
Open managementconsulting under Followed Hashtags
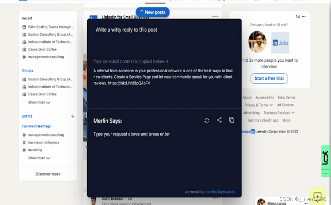[x=43, y=135]
